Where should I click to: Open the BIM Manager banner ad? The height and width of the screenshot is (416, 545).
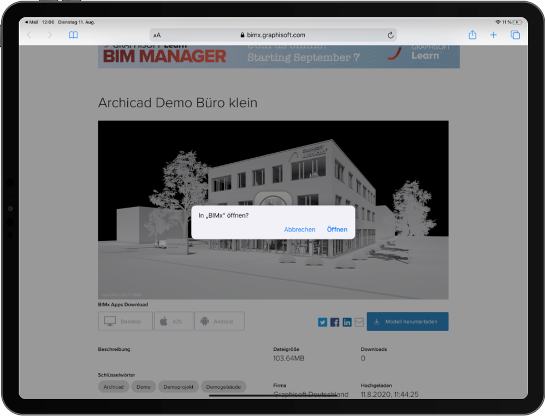(279, 56)
